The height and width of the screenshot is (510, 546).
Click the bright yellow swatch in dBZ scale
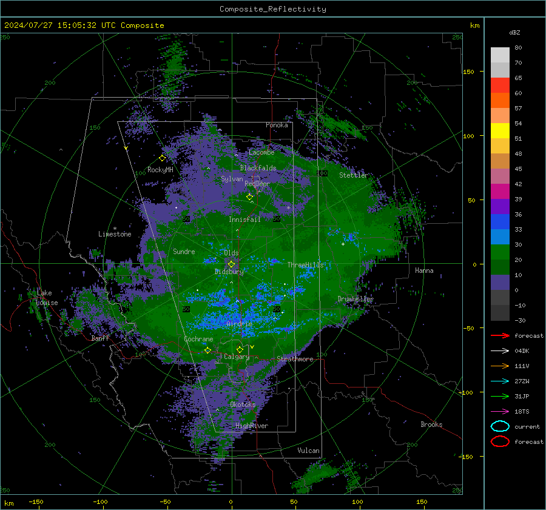500,130
